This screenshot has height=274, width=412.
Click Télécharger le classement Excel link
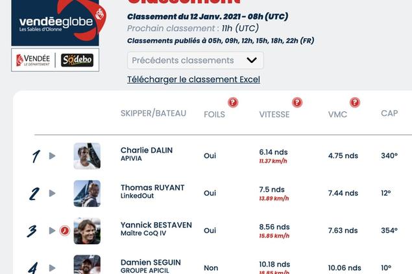(x=193, y=80)
